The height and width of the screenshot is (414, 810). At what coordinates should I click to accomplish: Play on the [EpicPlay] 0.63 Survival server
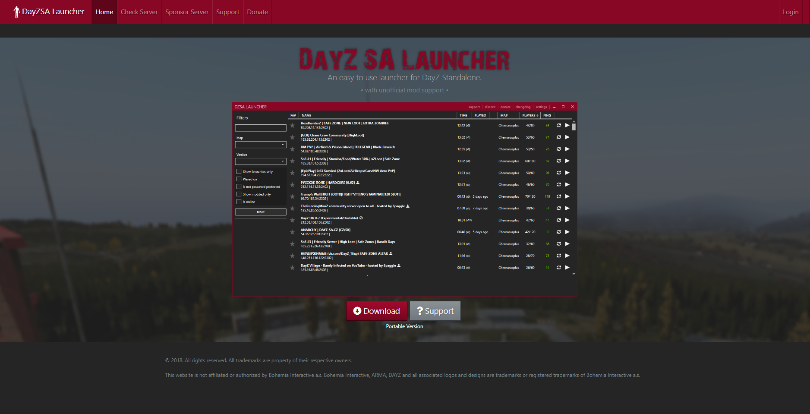[567, 173]
